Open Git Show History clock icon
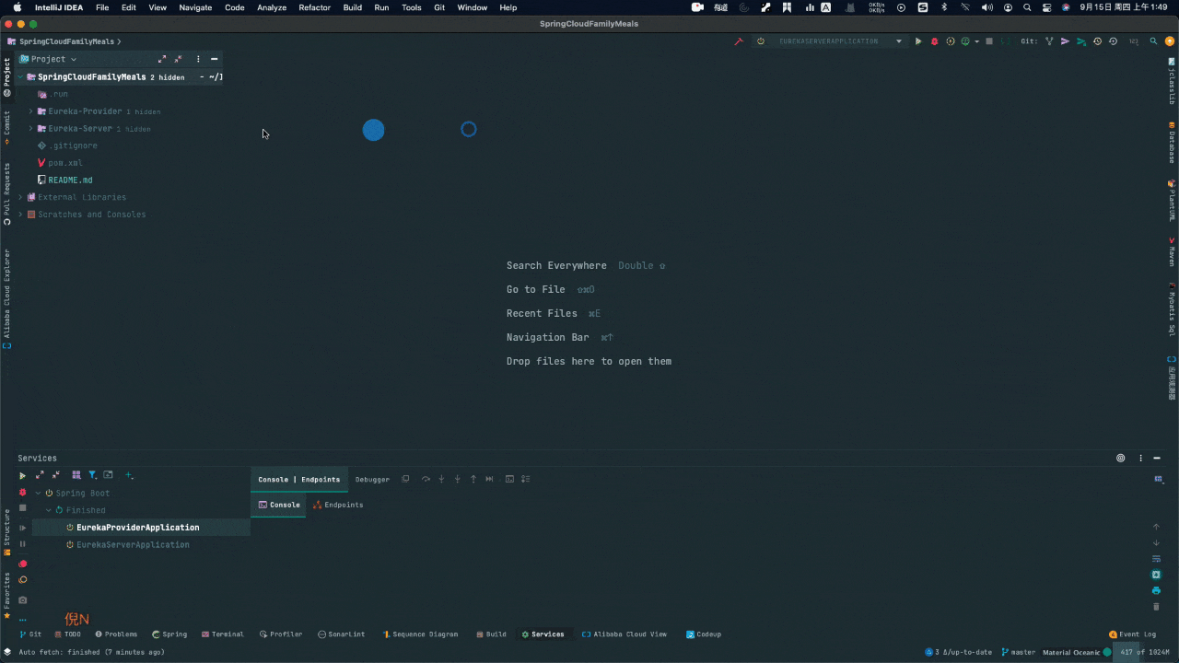The image size is (1179, 663). pos(1097,41)
